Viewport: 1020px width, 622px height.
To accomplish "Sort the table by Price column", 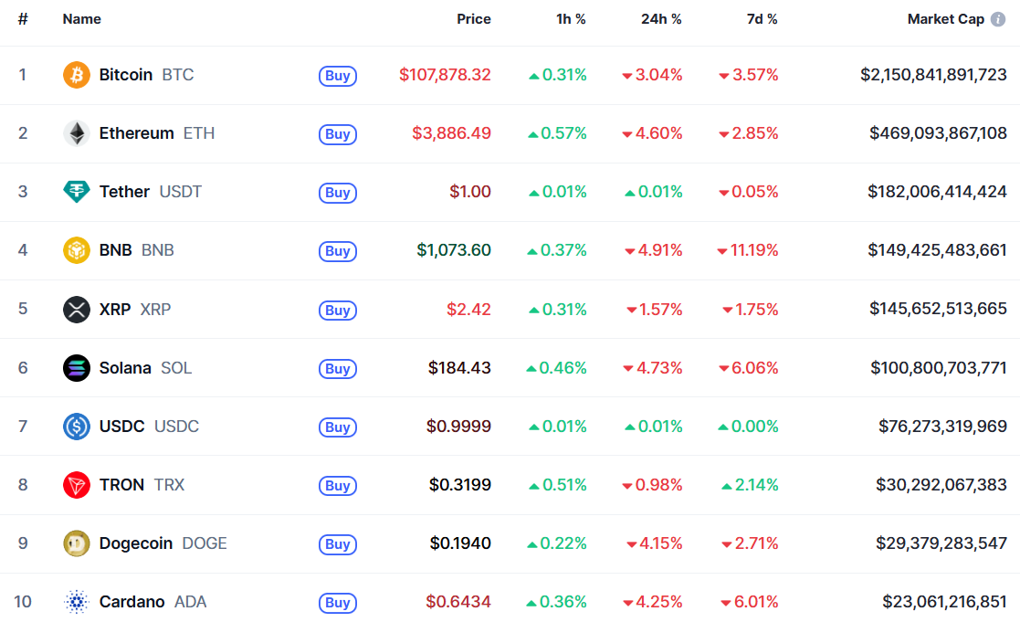I will tap(474, 19).
